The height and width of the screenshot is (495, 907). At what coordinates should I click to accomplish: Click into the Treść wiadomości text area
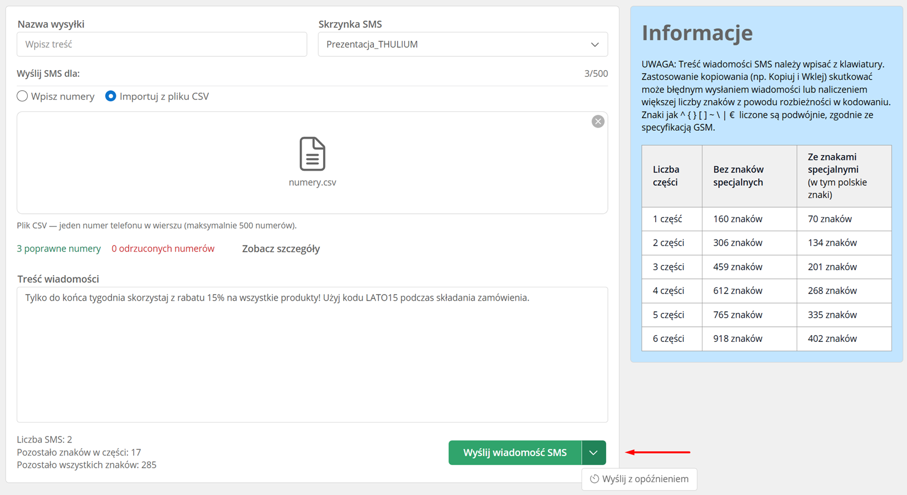coord(312,355)
